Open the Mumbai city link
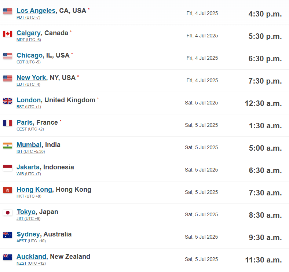Screen dimensions: 289x272 (29, 145)
